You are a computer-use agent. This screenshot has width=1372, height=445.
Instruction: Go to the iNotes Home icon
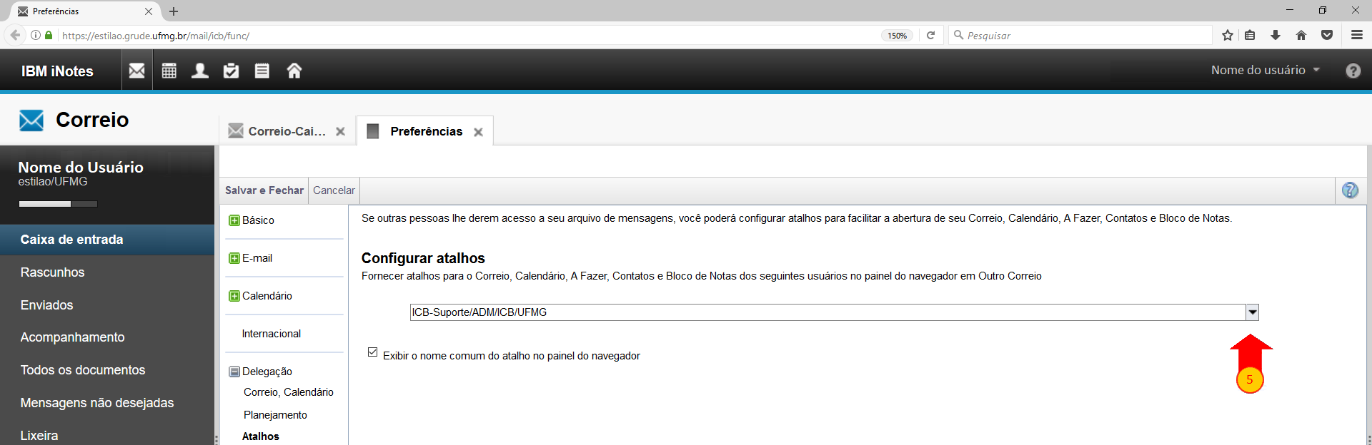[294, 71]
